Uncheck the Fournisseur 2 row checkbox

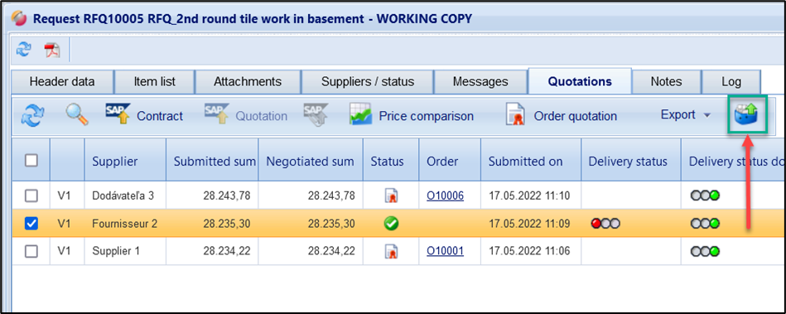tap(31, 224)
